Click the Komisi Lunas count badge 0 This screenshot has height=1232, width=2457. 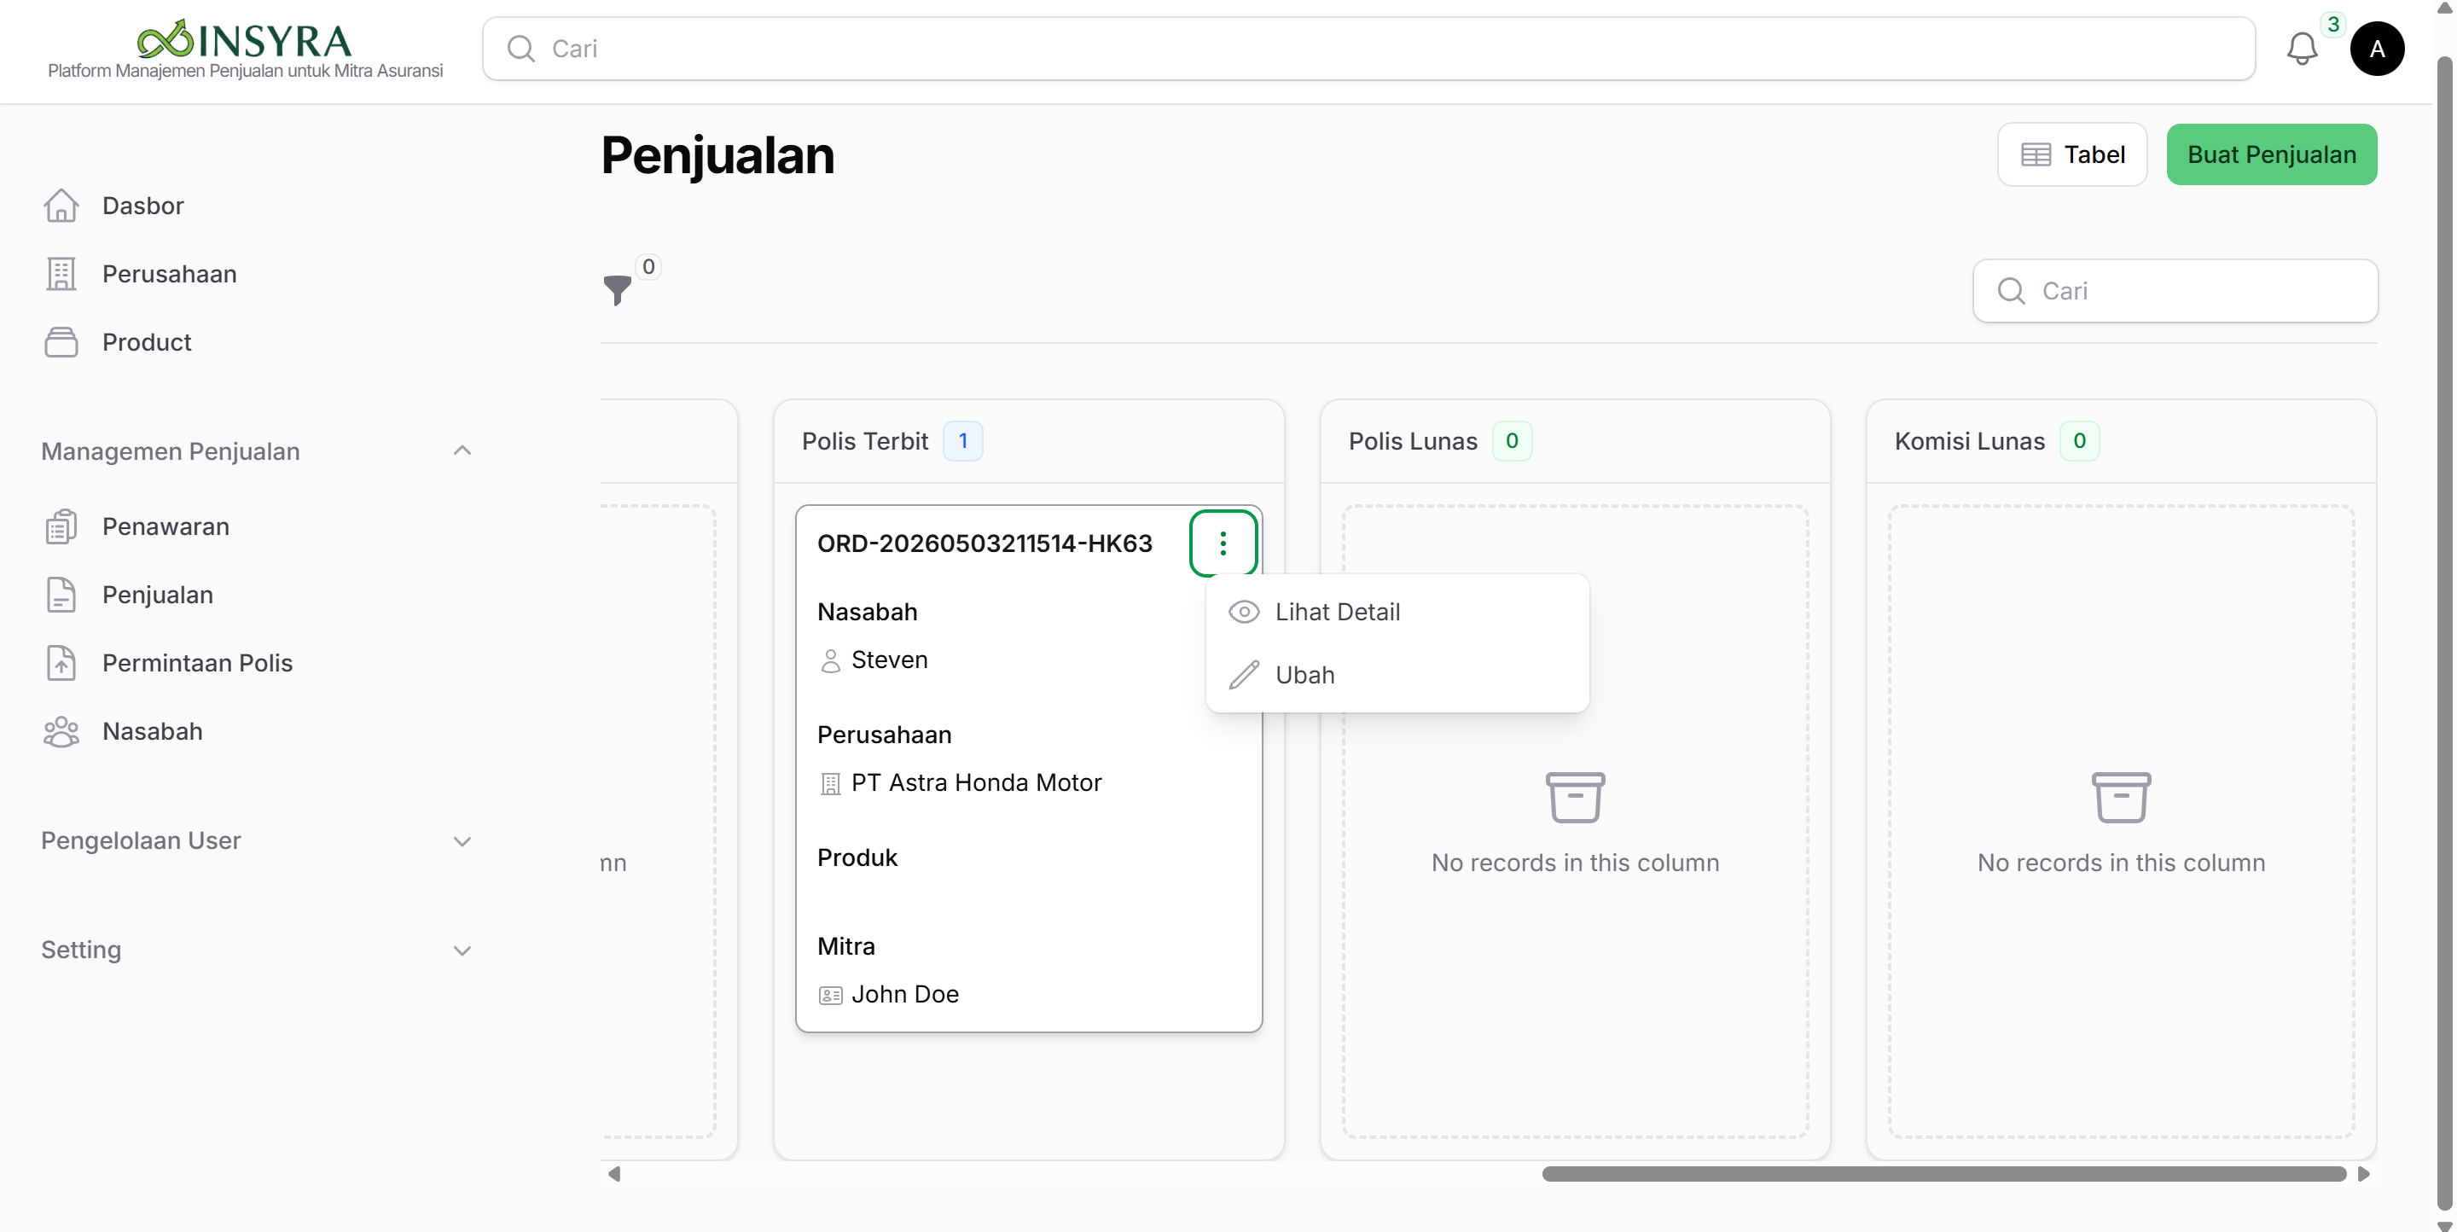click(x=2079, y=440)
